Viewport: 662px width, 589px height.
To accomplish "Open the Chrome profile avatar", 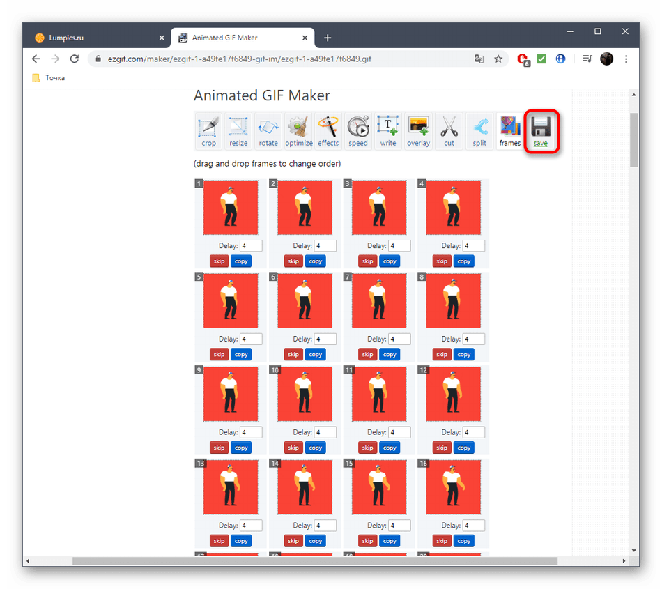I will pyautogui.click(x=607, y=59).
